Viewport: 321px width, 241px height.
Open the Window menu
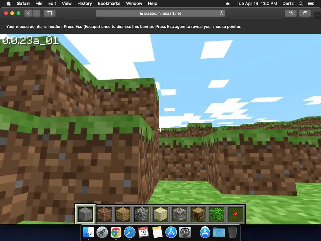(134, 3)
